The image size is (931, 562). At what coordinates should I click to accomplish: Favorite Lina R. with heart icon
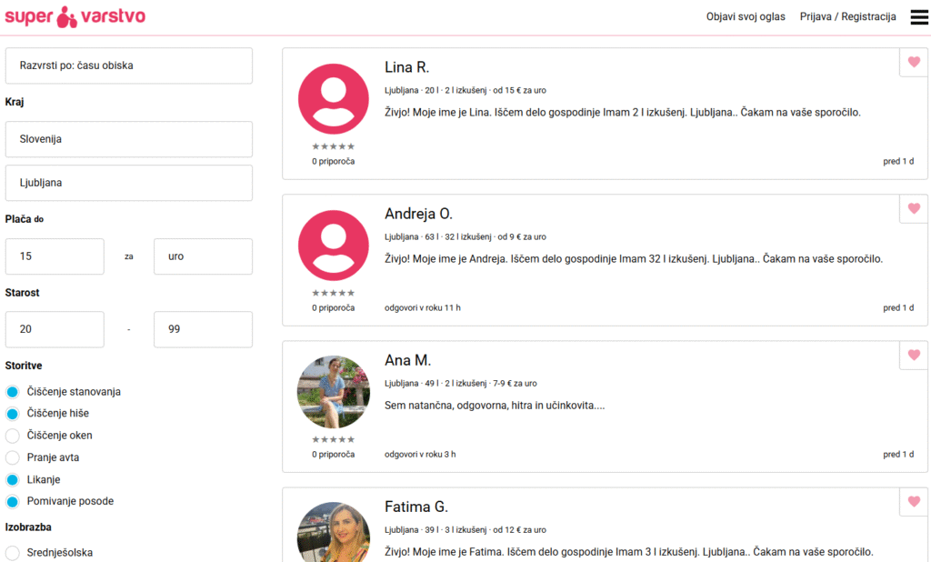(914, 62)
